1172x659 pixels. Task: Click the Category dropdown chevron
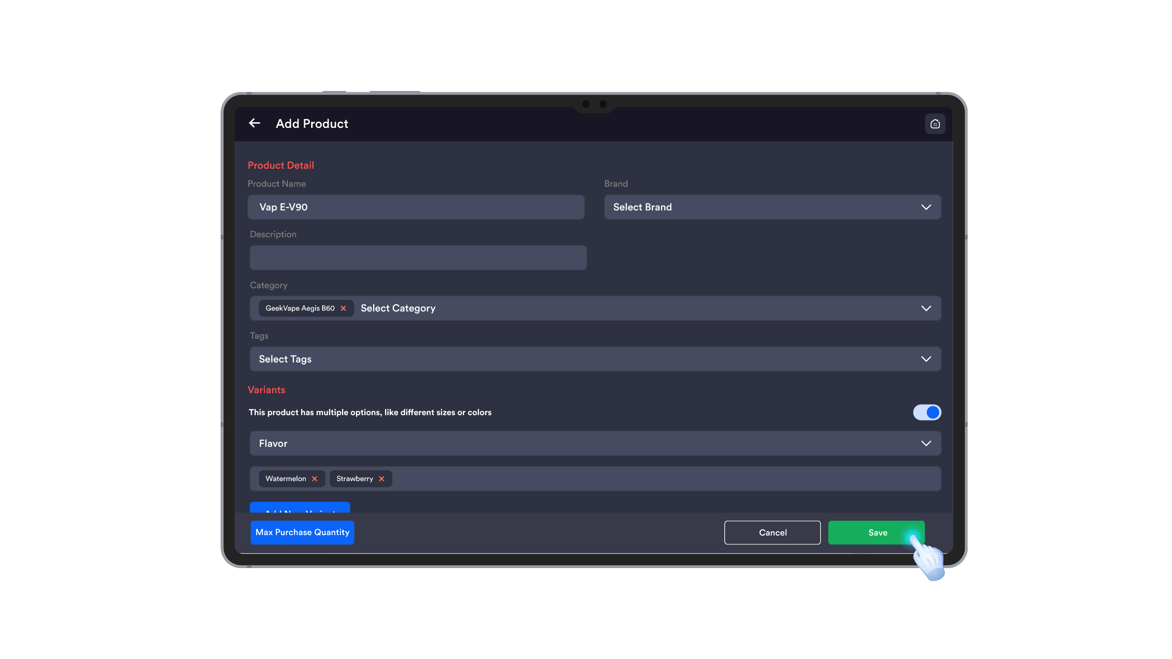click(925, 308)
